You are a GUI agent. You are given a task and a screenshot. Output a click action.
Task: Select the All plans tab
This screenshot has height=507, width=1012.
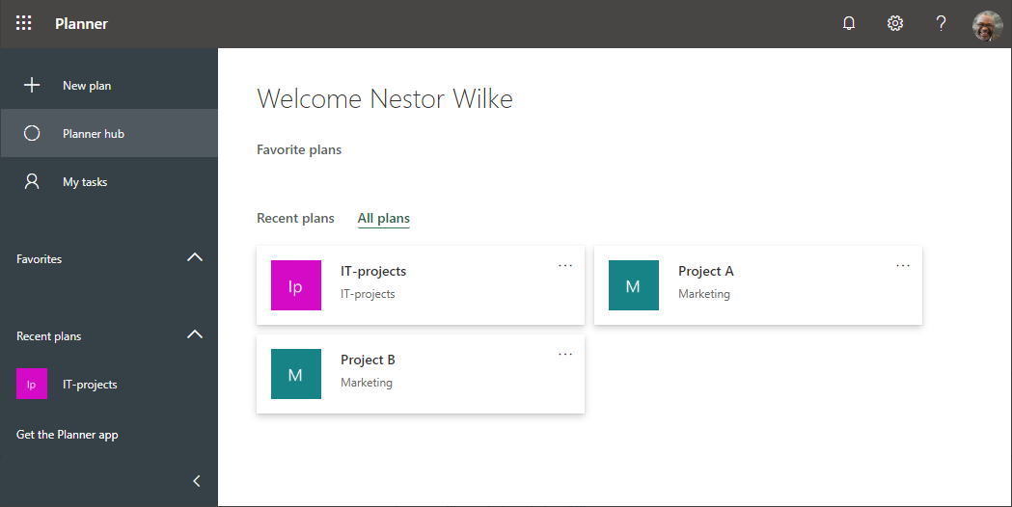(x=383, y=218)
